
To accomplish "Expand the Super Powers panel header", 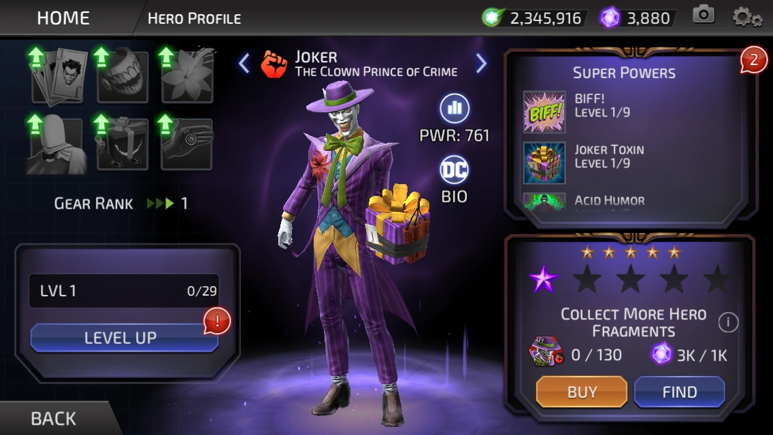I will [624, 73].
